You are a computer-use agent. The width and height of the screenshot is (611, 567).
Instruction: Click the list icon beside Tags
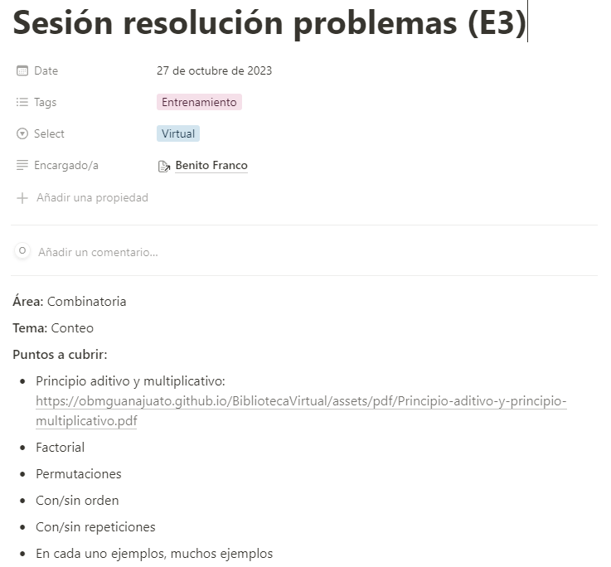click(22, 102)
